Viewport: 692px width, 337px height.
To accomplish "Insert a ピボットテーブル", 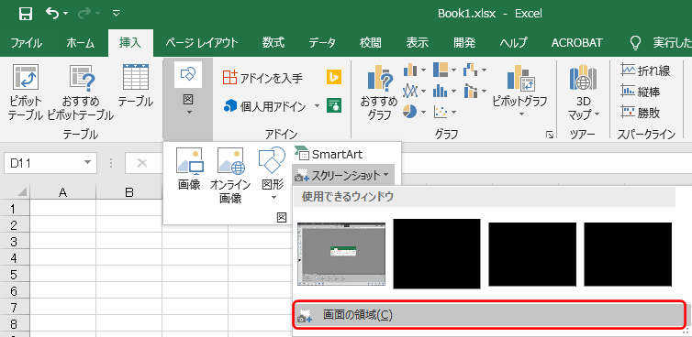I will pos(26,92).
